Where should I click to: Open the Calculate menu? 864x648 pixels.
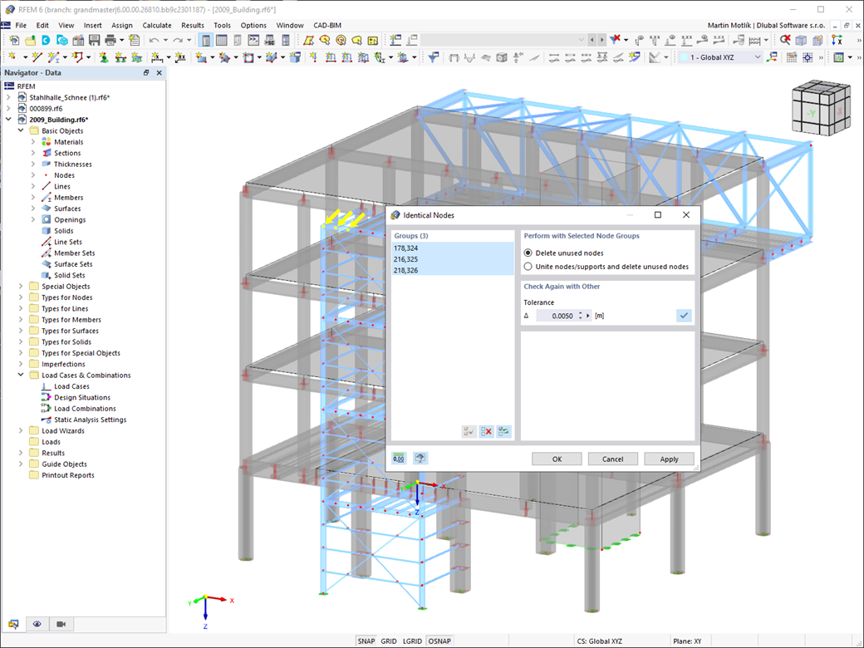coord(156,26)
